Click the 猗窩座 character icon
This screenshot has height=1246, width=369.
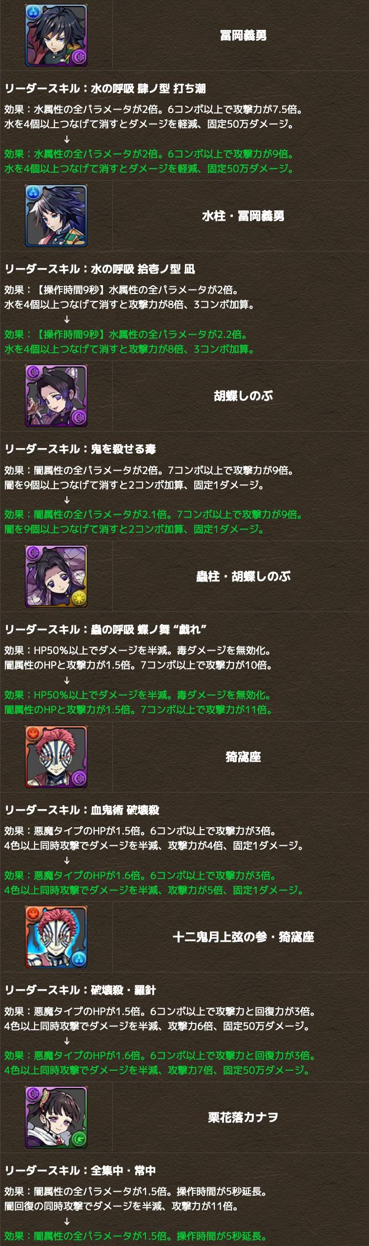pyautogui.click(x=56, y=757)
